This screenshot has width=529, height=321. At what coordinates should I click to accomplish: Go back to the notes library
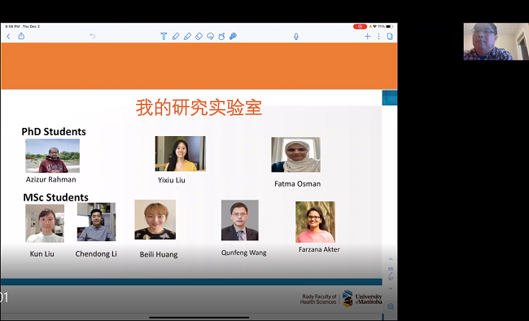[x=8, y=36]
